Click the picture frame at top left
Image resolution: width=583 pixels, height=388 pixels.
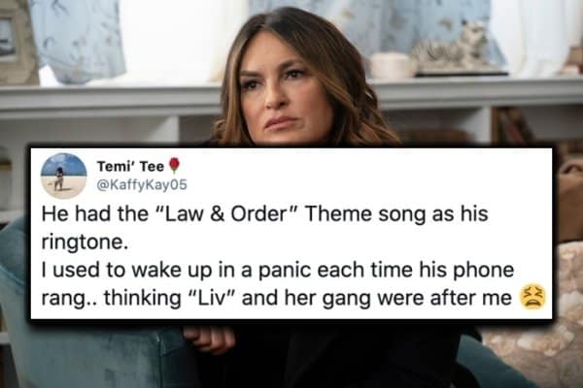point(15,41)
